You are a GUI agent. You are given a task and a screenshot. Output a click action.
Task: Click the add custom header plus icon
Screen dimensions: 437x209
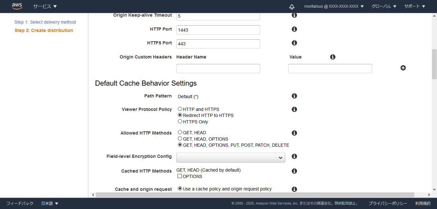tap(403, 68)
